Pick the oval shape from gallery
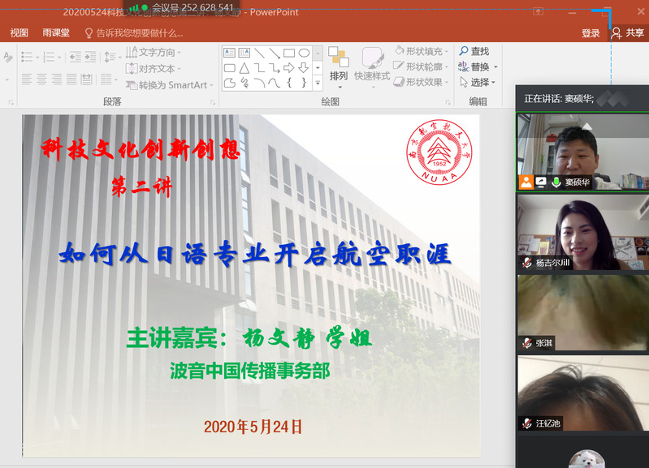 [x=304, y=54]
